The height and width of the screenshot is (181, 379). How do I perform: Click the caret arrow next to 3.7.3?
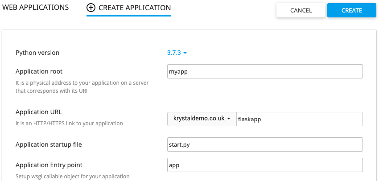[x=185, y=53]
